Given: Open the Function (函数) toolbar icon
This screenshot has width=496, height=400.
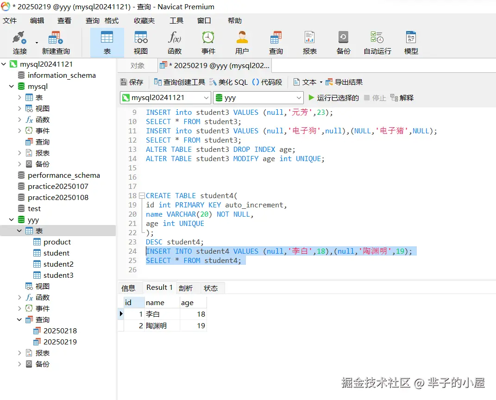Looking at the screenshot, I should [x=175, y=43].
